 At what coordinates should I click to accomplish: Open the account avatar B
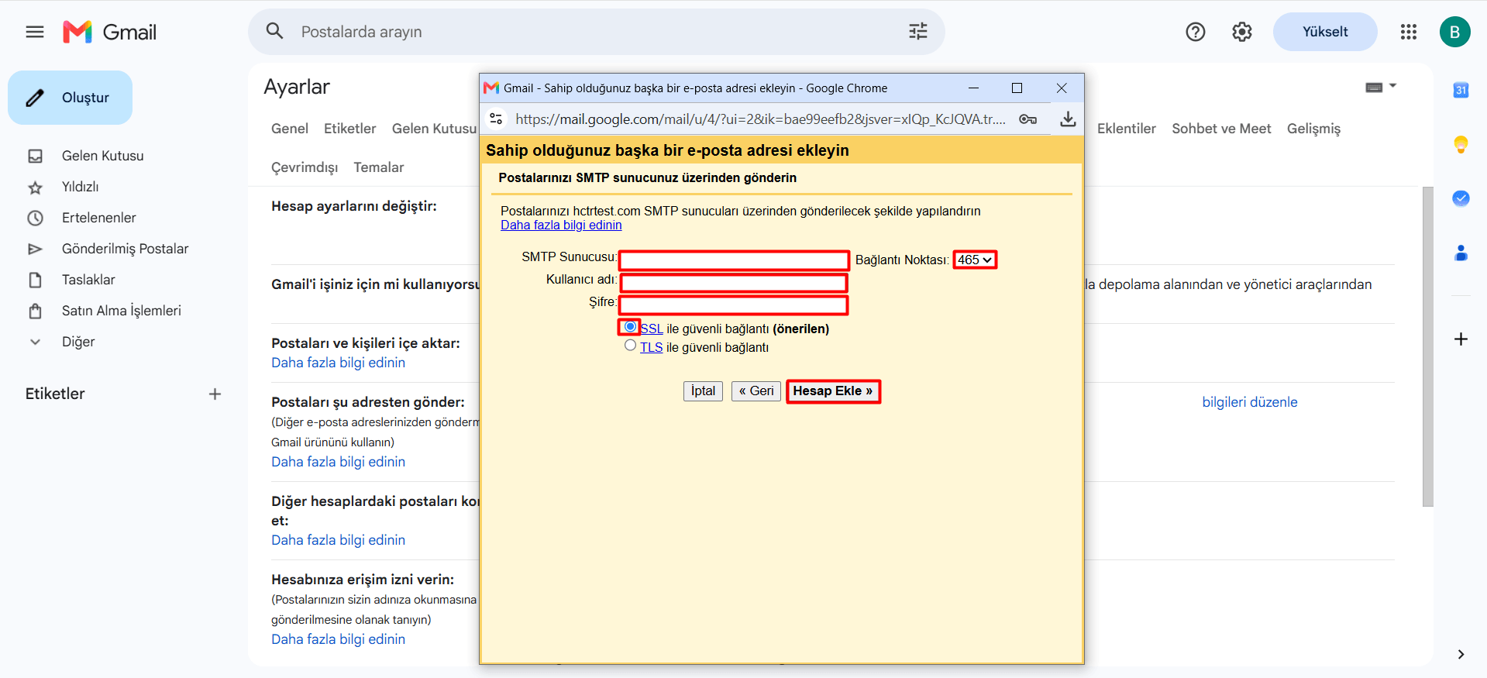pyautogui.click(x=1455, y=32)
